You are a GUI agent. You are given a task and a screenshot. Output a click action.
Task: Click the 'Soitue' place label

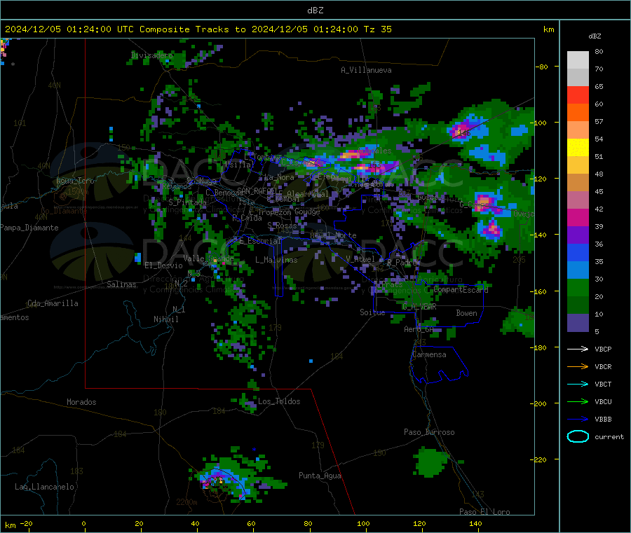tap(372, 312)
